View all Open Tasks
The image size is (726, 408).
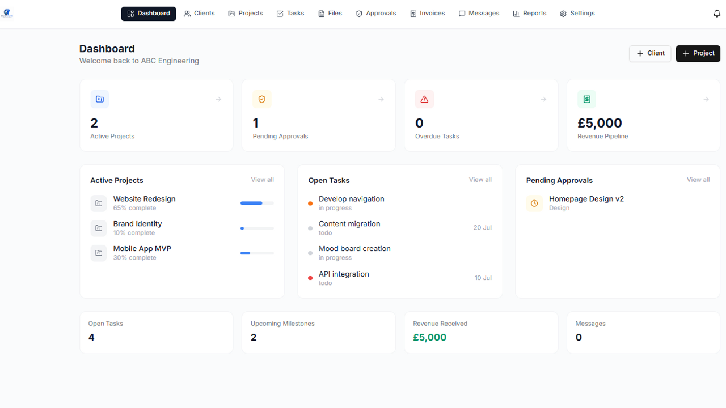(480, 180)
